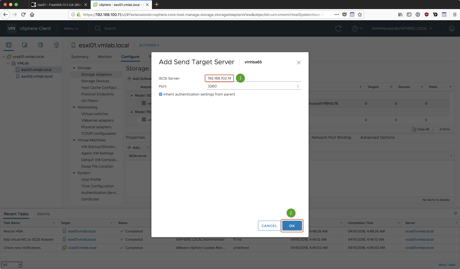Toggle Inherit authentication settings from parent checkbox
Image resolution: width=460 pixels, height=269 pixels.
click(160, 94)
